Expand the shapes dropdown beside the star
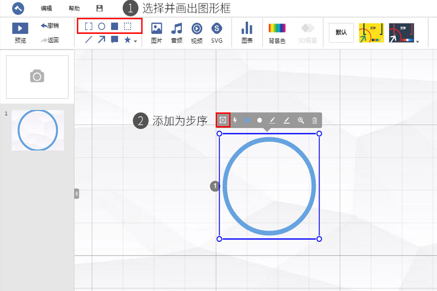 pos(135,41)
